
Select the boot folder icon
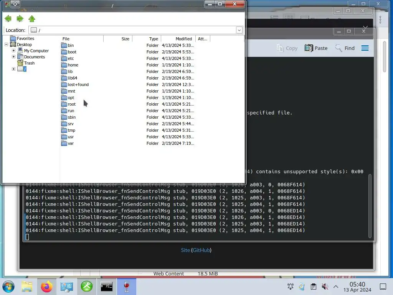tap(64, 52)
